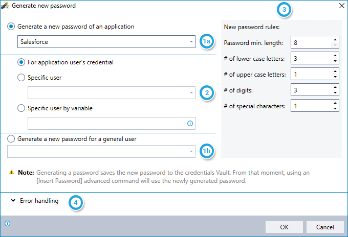Click the Generate new password title icon
The height and width of the screenshot is (237, 348).
pos(6,6)
